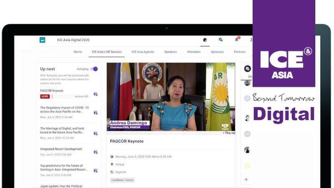Toggle the Autoplay switch
The width and height of the screenshot is (334, 188).
tap(94, 69)
